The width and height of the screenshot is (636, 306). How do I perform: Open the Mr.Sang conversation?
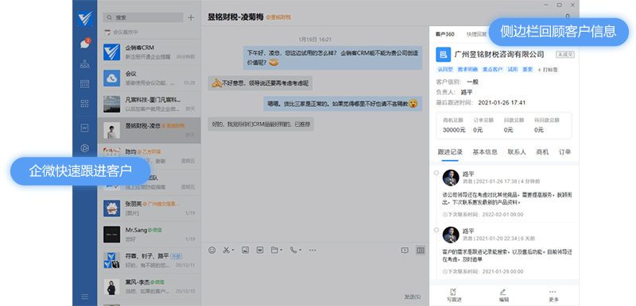pos(149,235)
